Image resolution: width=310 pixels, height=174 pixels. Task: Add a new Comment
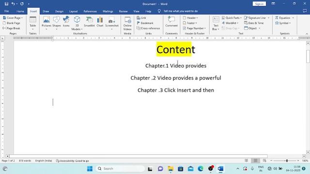point(171,22)
